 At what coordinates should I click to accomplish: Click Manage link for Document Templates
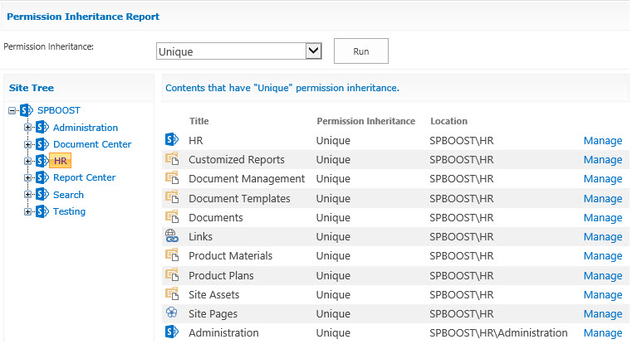(x=603, y=199)
